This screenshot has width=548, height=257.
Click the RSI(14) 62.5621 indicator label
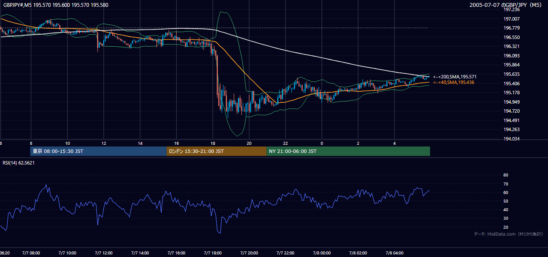click(x=18, y=163)
